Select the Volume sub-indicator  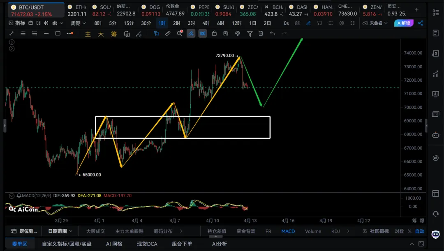click(313, 231)
